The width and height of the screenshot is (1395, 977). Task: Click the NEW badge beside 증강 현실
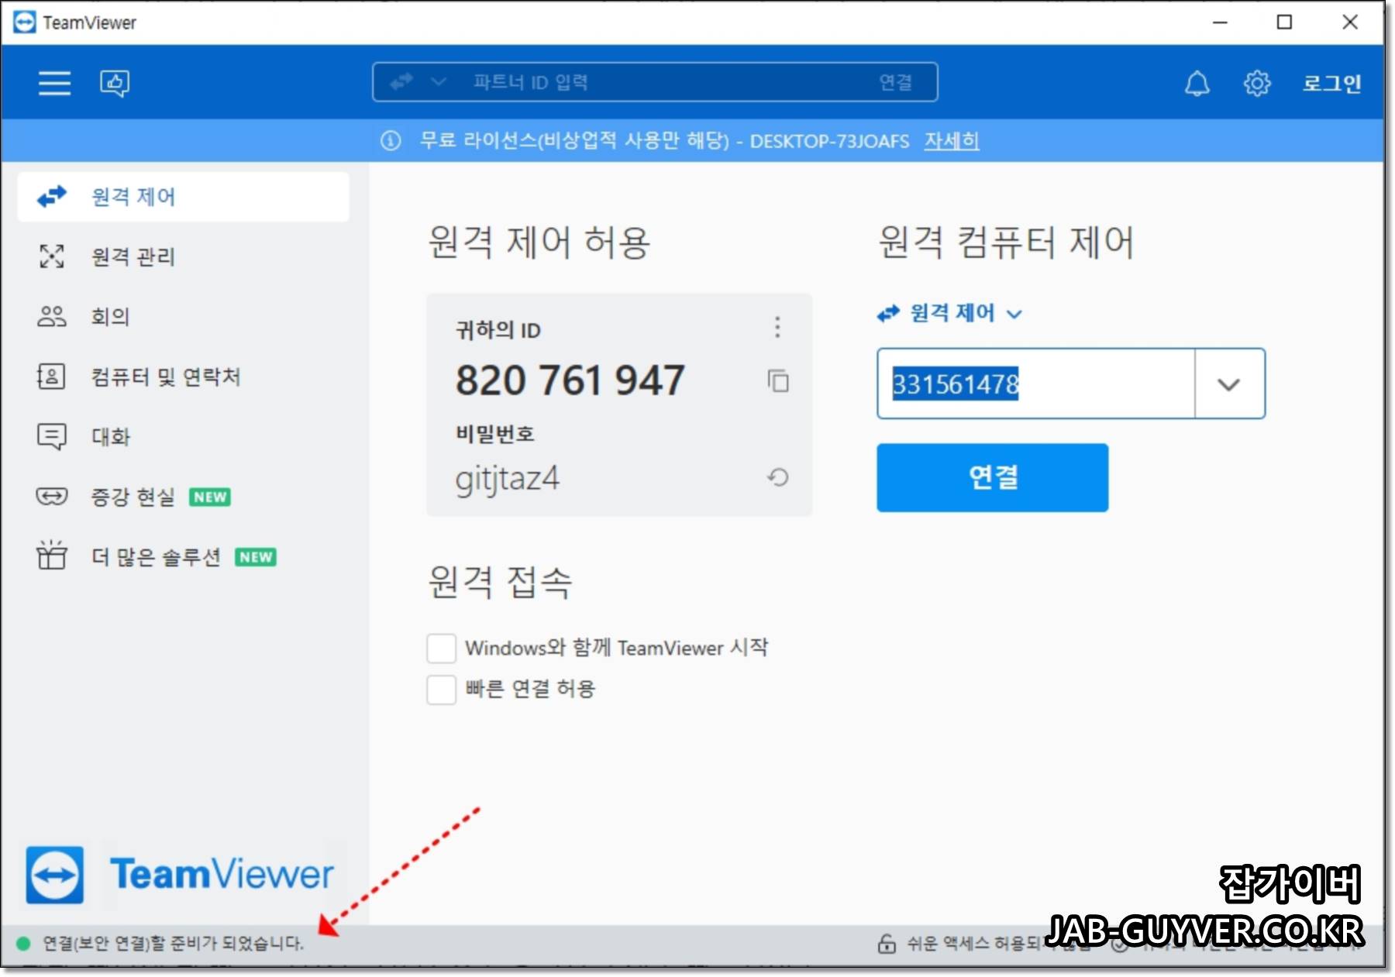click(x=210, y=497)
